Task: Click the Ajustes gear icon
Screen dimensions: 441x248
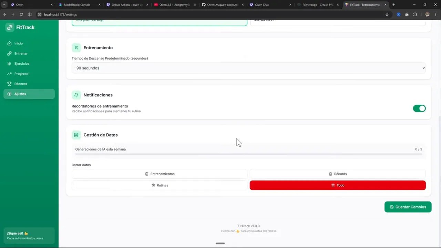Action: [x=10, y=94]
